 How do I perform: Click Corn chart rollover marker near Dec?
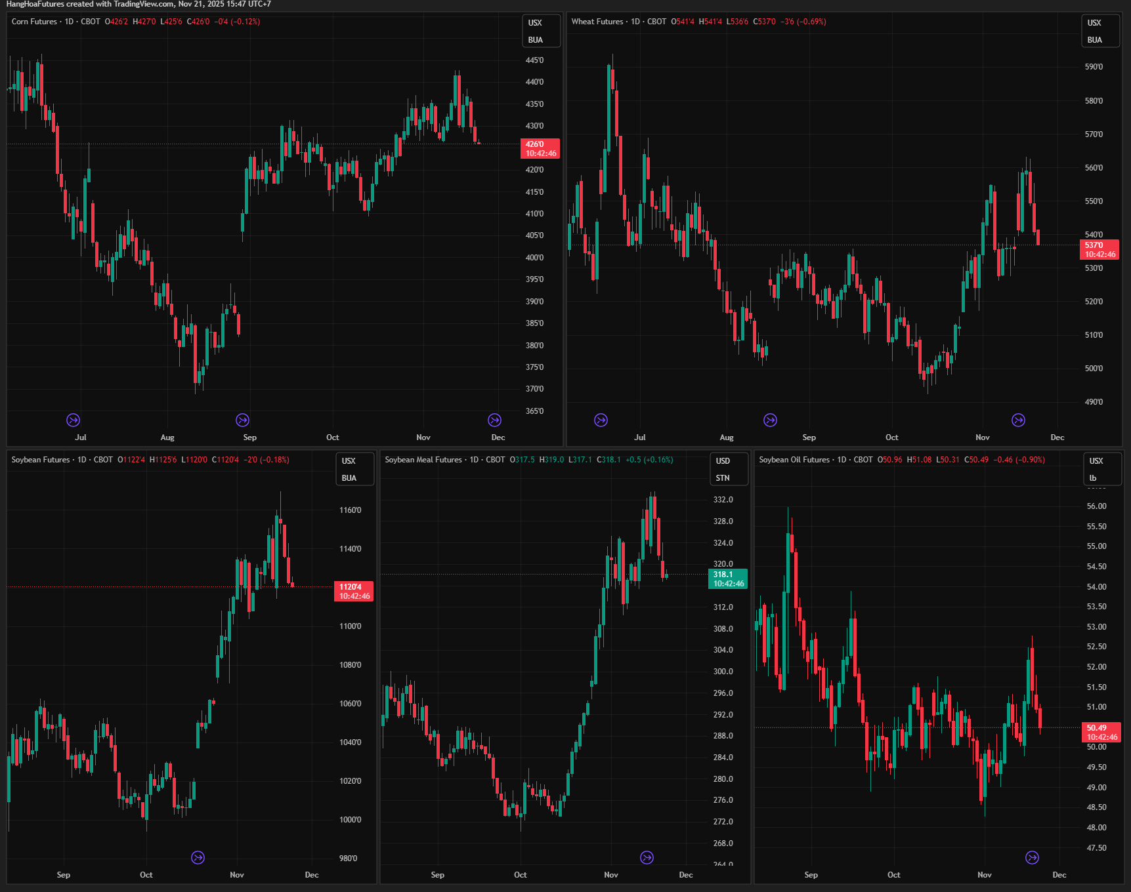494,420
